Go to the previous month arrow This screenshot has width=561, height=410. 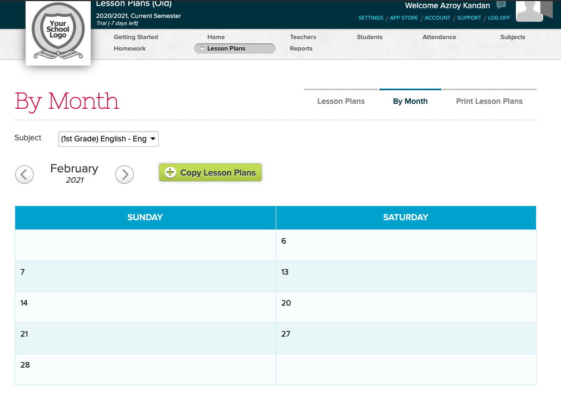coord(24,175)
